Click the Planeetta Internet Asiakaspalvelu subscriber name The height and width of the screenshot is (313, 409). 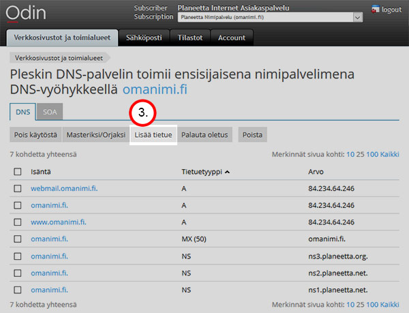pos(233,8)
